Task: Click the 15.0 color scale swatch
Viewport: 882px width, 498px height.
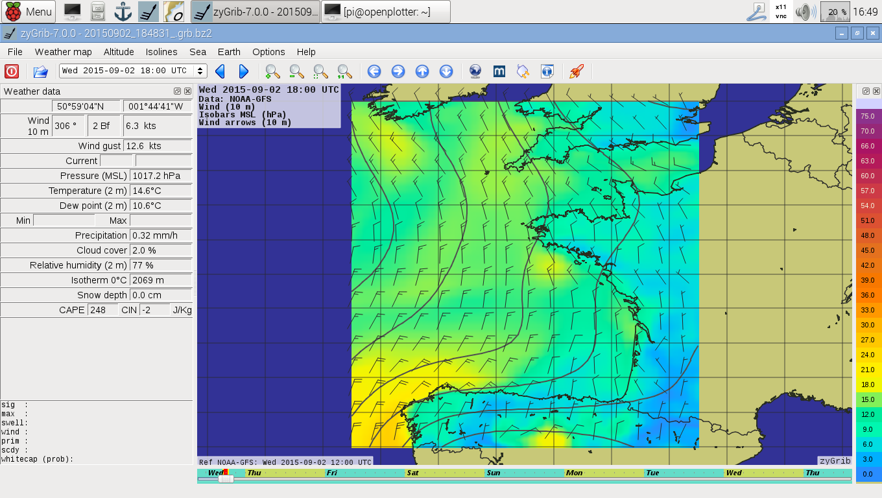Action: pos(868,399)
